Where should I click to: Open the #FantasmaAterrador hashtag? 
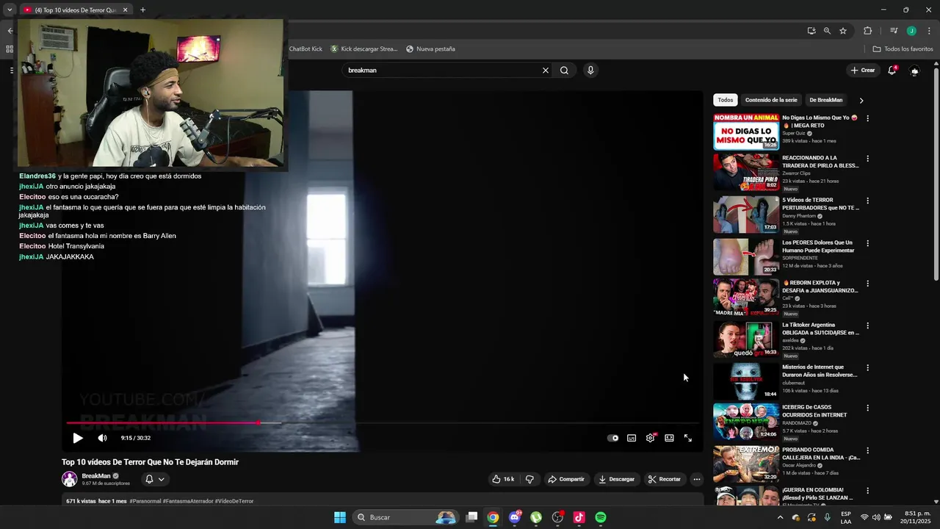point(188,501)
